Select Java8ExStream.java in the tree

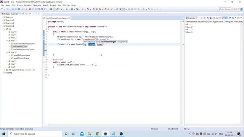[x=21, y=55]
